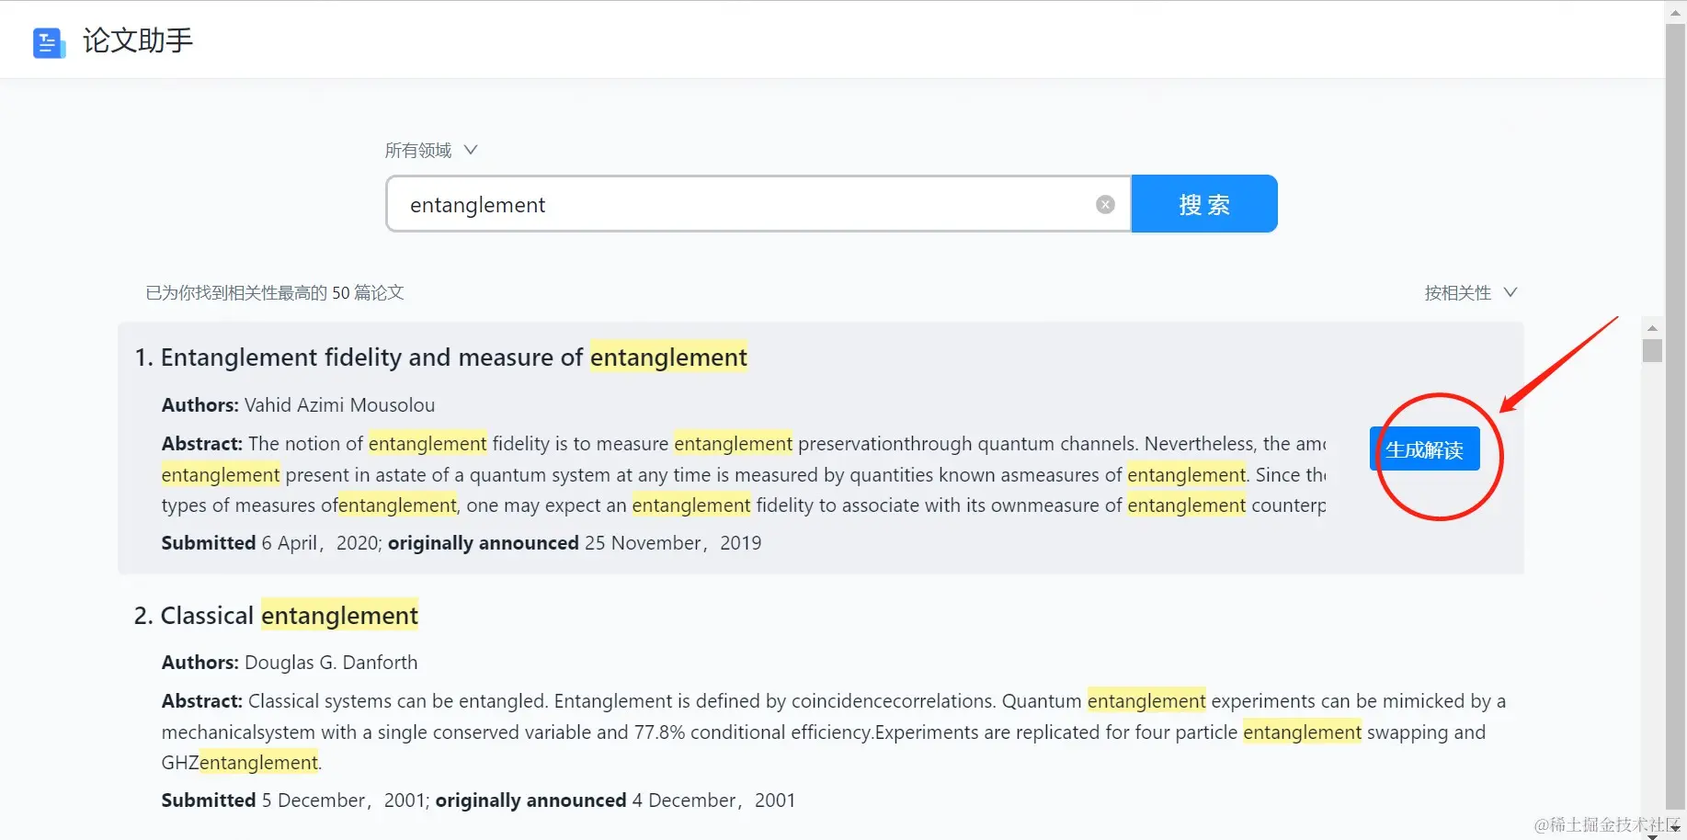Click the main page scrollbar thumb
The image size is (1687, 840).
pyautogui.click(x=1675, y=414)
